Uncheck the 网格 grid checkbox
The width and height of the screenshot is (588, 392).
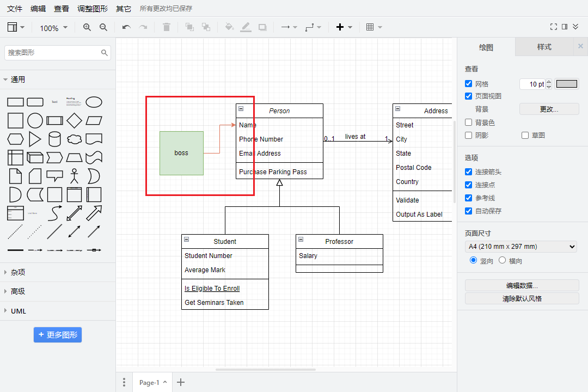(x=468, y=84)
